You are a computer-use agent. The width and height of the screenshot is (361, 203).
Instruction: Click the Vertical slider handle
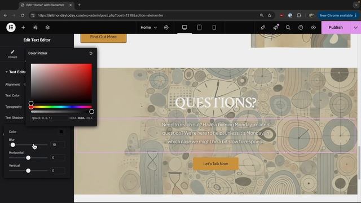[28, 170]
